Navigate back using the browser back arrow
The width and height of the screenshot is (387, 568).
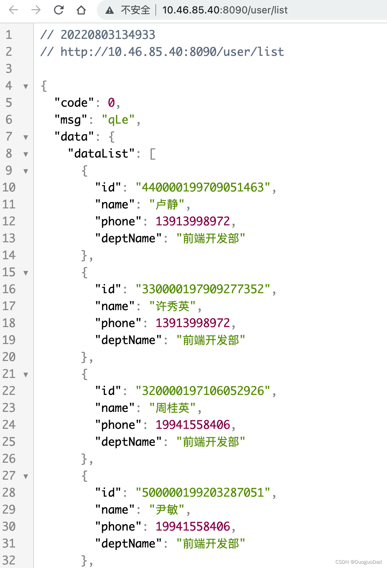point(13,10)
